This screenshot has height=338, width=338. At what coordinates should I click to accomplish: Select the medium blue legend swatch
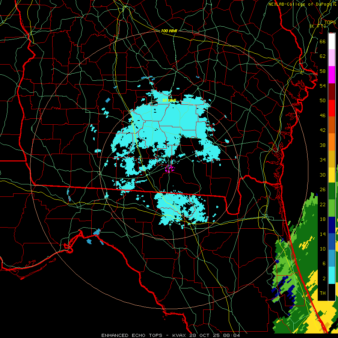pyautogui.click(x=332, y=241)
